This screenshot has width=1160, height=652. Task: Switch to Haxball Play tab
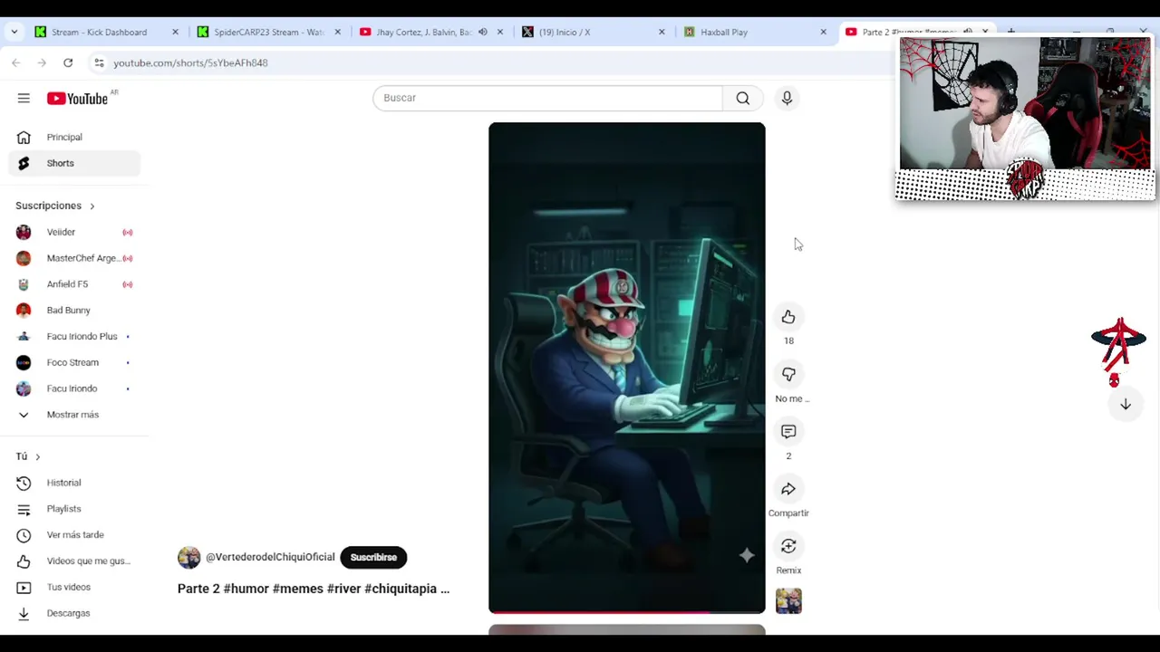pyautogui.click(x=723, y=32)
